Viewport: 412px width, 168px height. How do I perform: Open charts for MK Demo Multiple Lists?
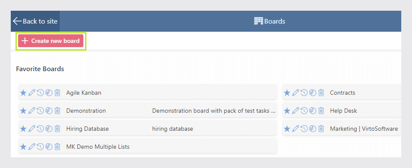(49, 147)
